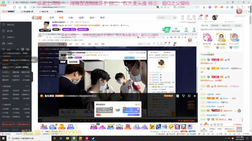Open the orange shield extension icon
Image resolution: width=252 pixels, height=141 pixels.
click(x=216, y=7)
